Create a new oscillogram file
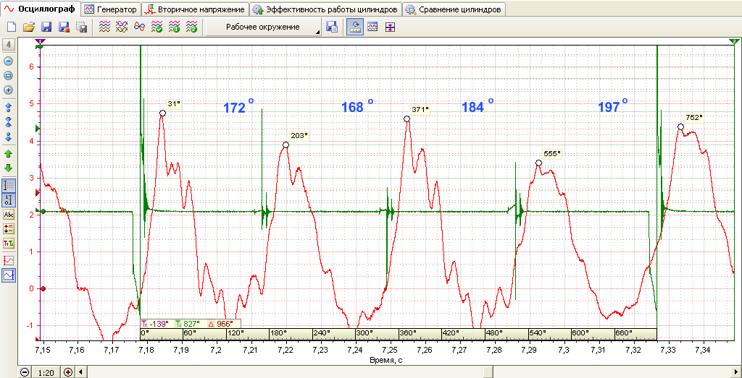The image size is (742, 378). (x=12, y=27)
